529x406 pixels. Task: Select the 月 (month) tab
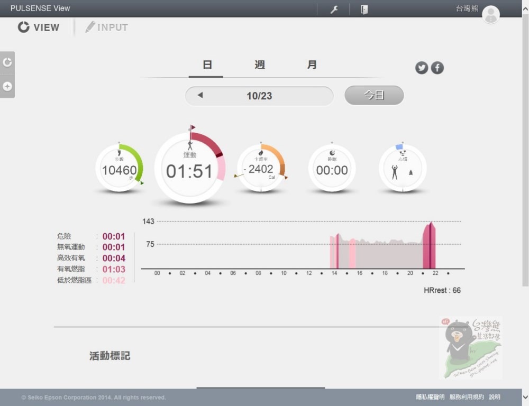pyautogui.click(x=312, y=64)
